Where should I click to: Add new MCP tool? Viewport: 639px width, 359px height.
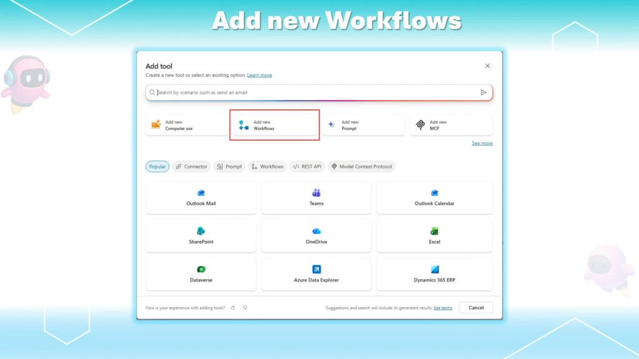pos(451,125)
